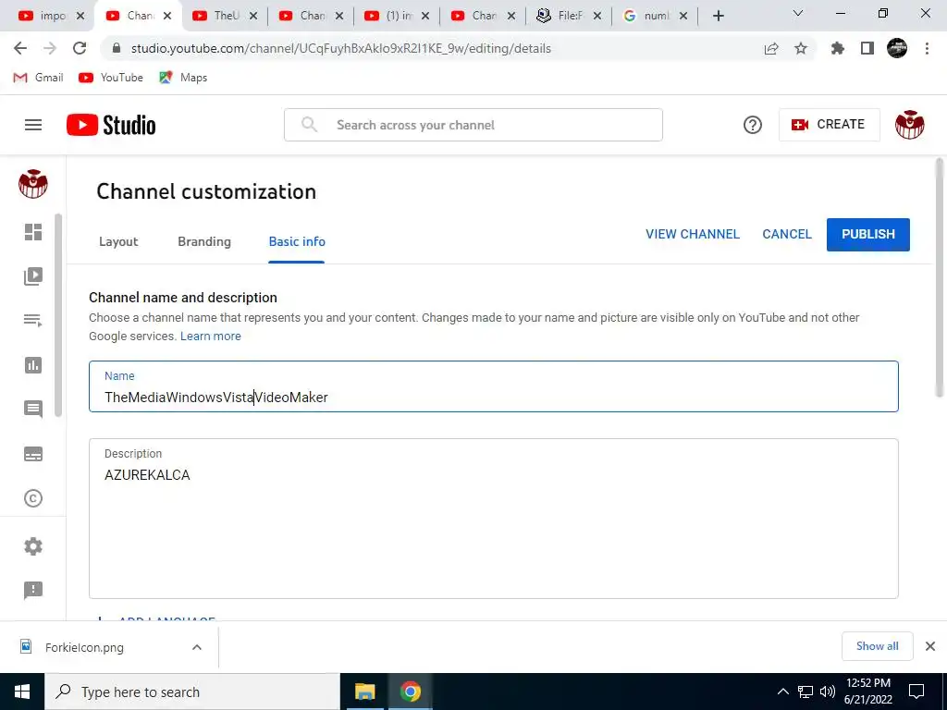Reload the page

point(80,48)
